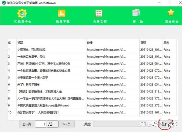Screen dimensions: 182x132
Task: Click the 喜欢作者 star icon
Action: pyautogui.click(x=171, y=12)
